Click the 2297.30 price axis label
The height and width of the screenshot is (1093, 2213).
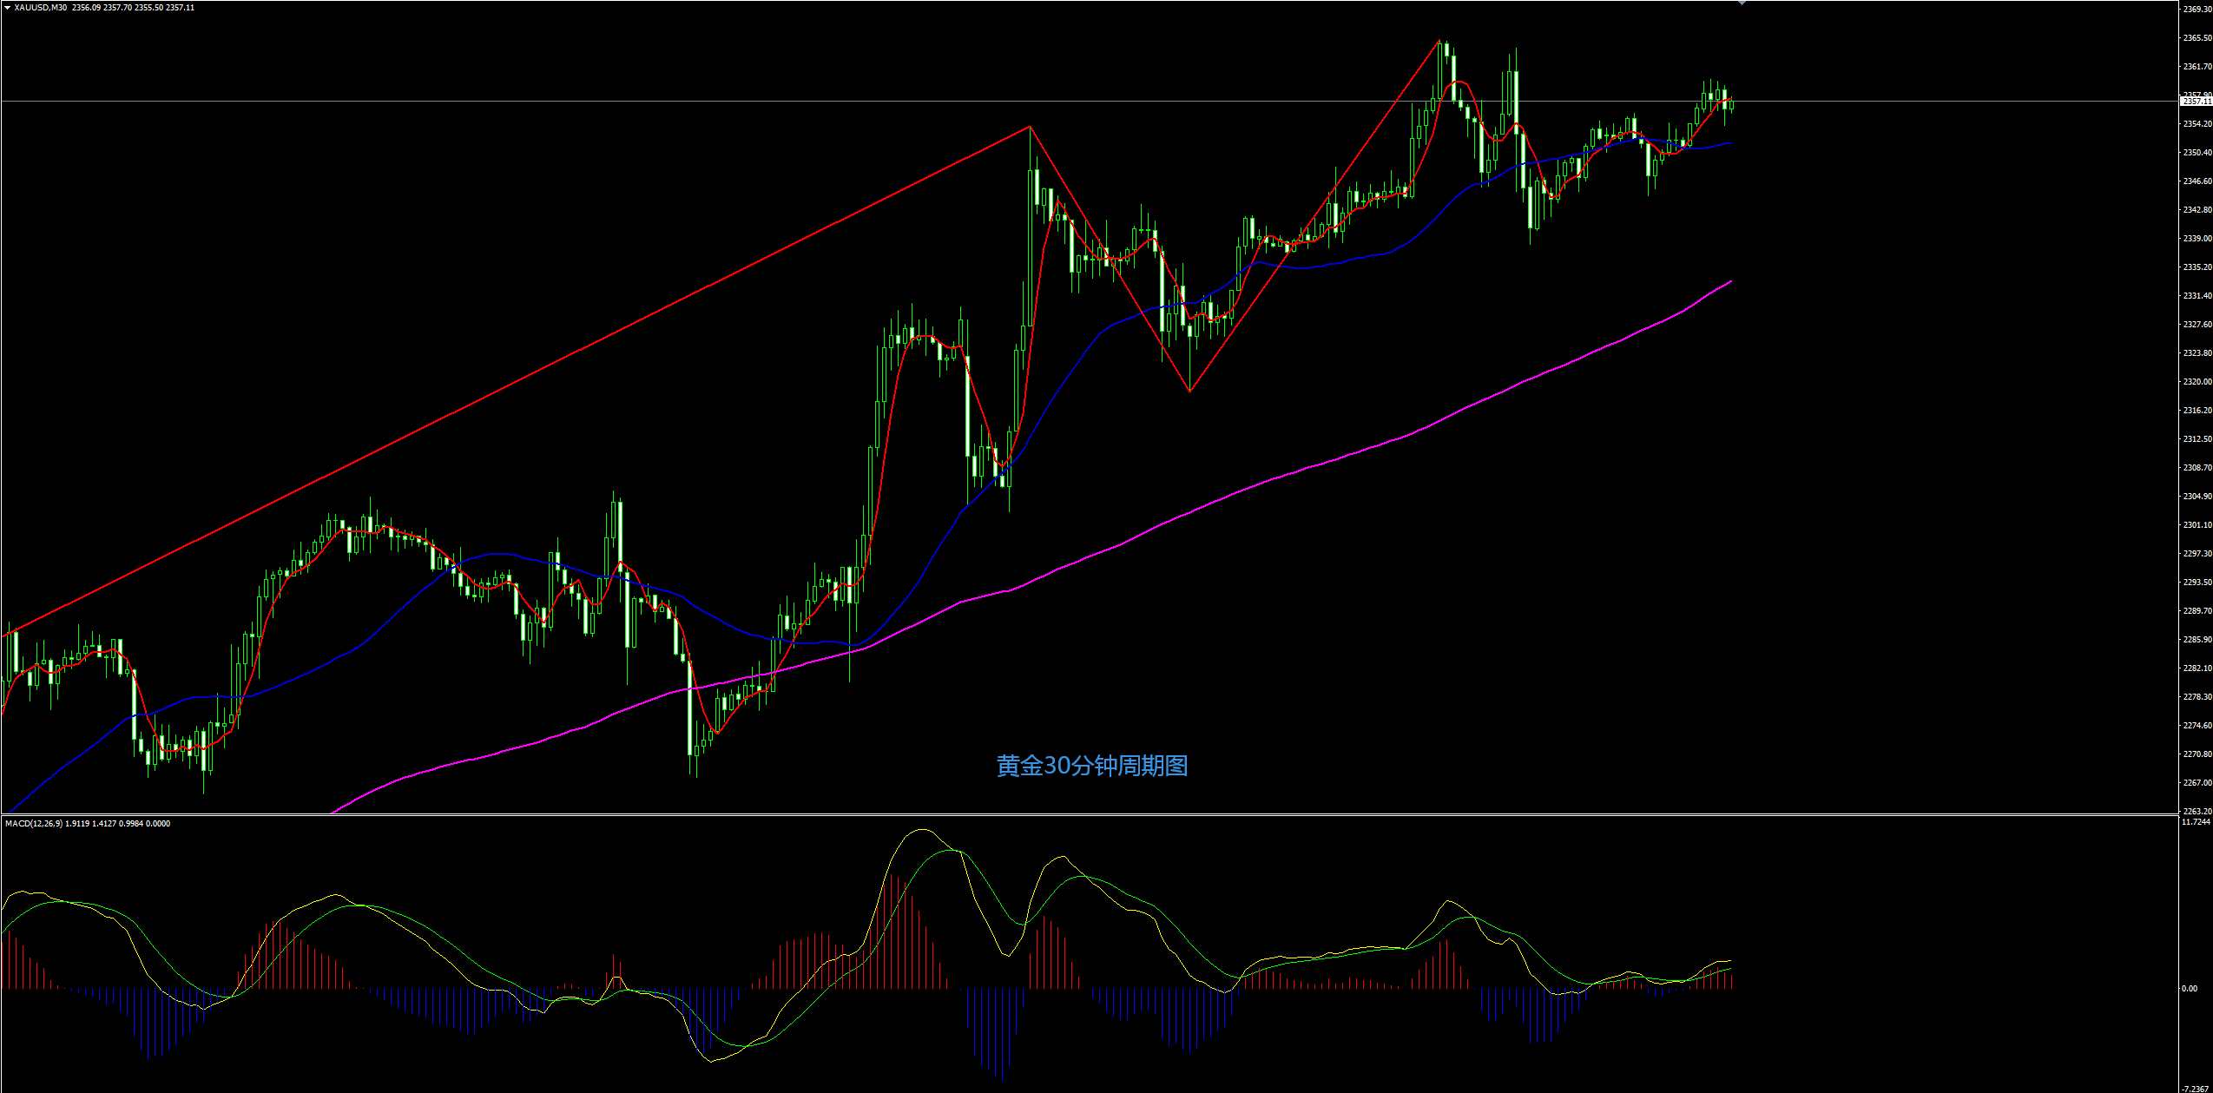point(2197,554)
